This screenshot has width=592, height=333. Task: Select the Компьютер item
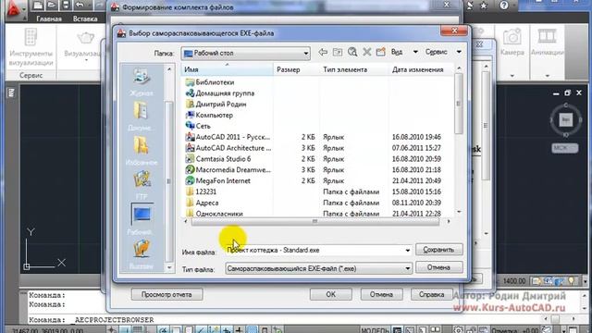coord(209,115)
